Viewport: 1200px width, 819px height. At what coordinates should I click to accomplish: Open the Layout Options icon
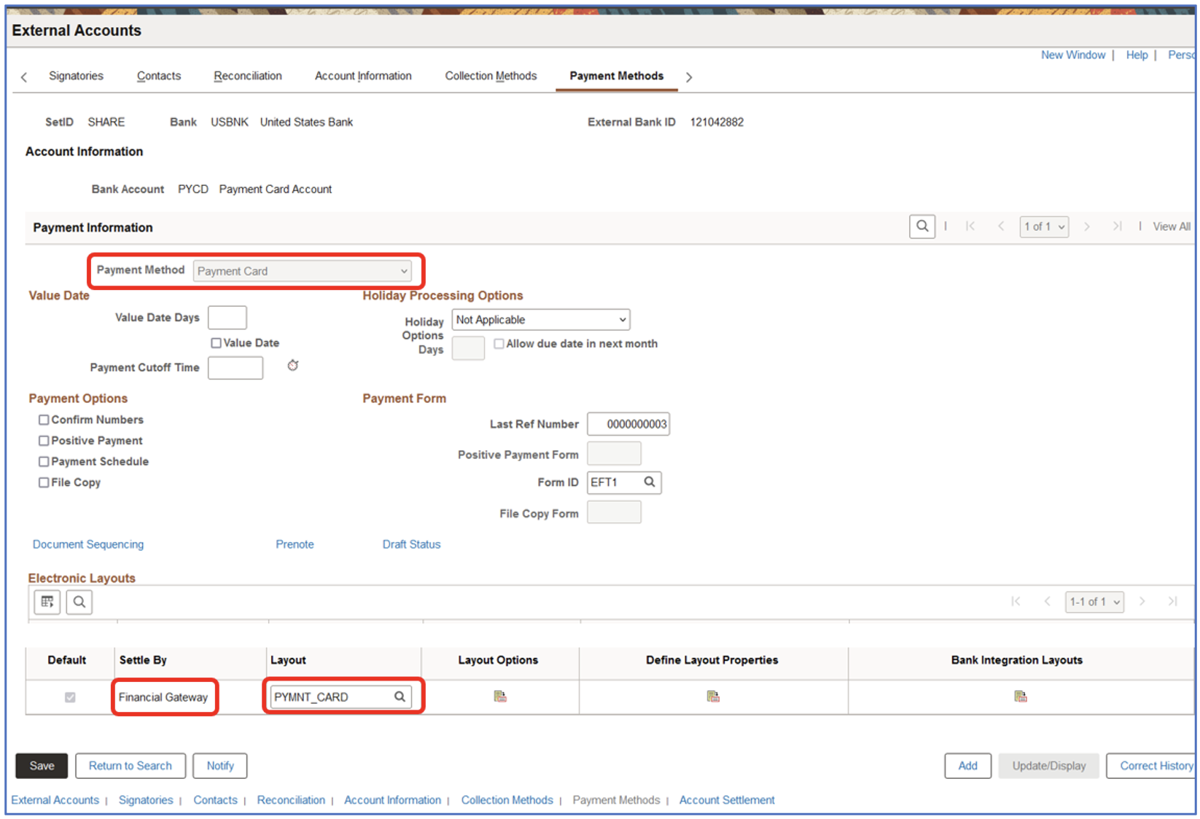[500, 697]
